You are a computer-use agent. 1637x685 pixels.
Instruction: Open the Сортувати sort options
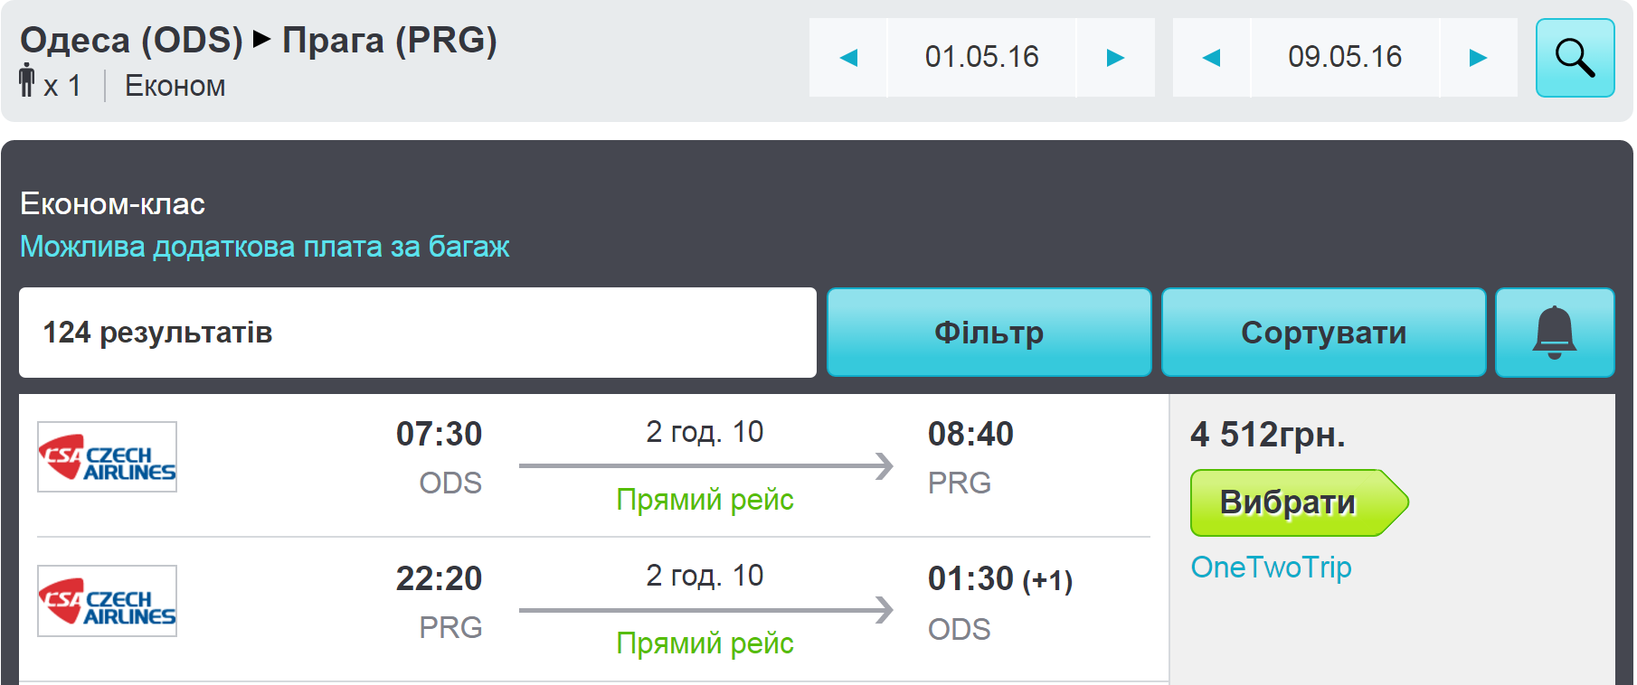[x=1323, y=333]
